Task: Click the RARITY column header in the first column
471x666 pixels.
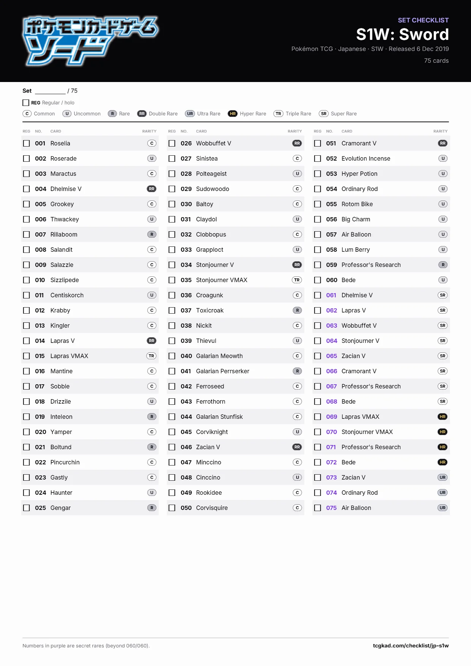Action: (149, 131)
